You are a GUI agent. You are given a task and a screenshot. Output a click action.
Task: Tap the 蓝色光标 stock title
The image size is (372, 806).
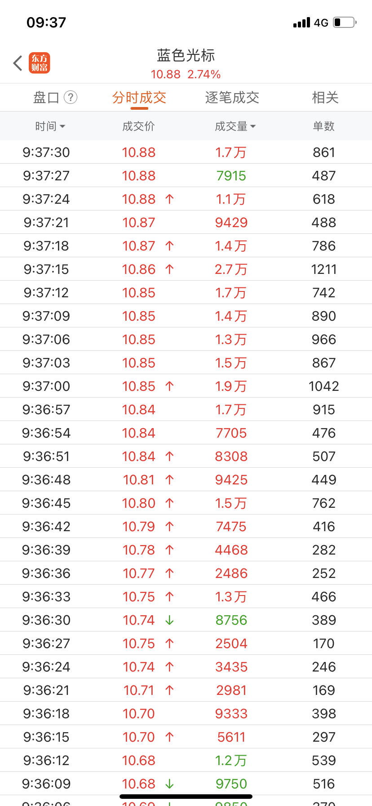(186, 56)
